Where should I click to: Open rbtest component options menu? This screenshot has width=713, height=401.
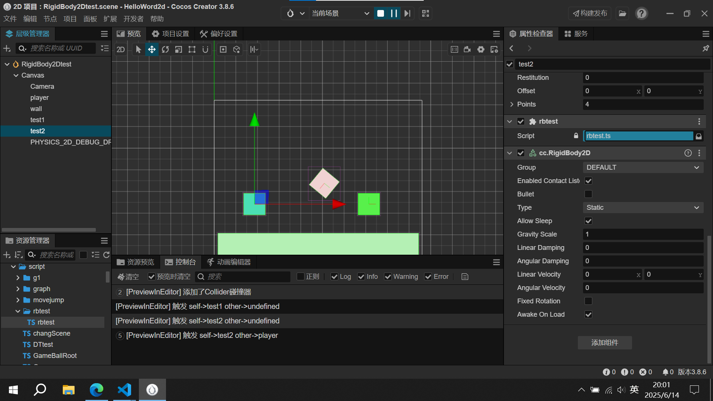[x=699, y=121]
